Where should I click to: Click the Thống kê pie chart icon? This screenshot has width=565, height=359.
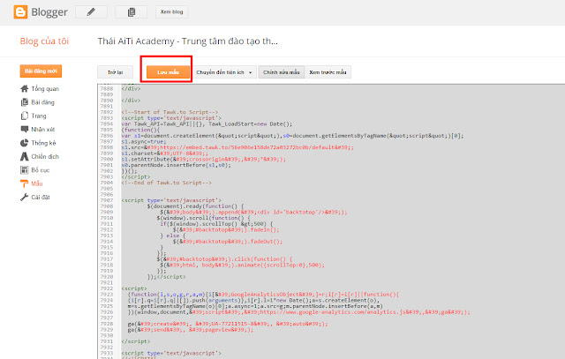24,143
